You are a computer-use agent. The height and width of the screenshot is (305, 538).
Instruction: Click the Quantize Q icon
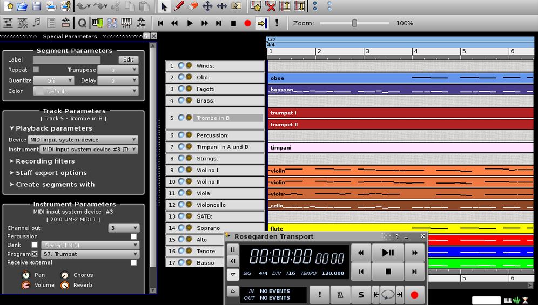pos(82,23)
